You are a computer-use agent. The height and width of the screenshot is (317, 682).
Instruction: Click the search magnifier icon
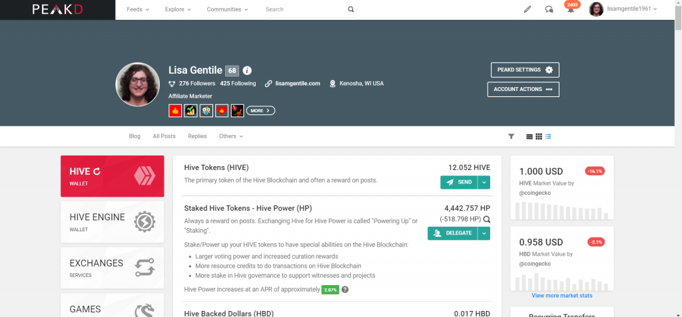point(350,9)
